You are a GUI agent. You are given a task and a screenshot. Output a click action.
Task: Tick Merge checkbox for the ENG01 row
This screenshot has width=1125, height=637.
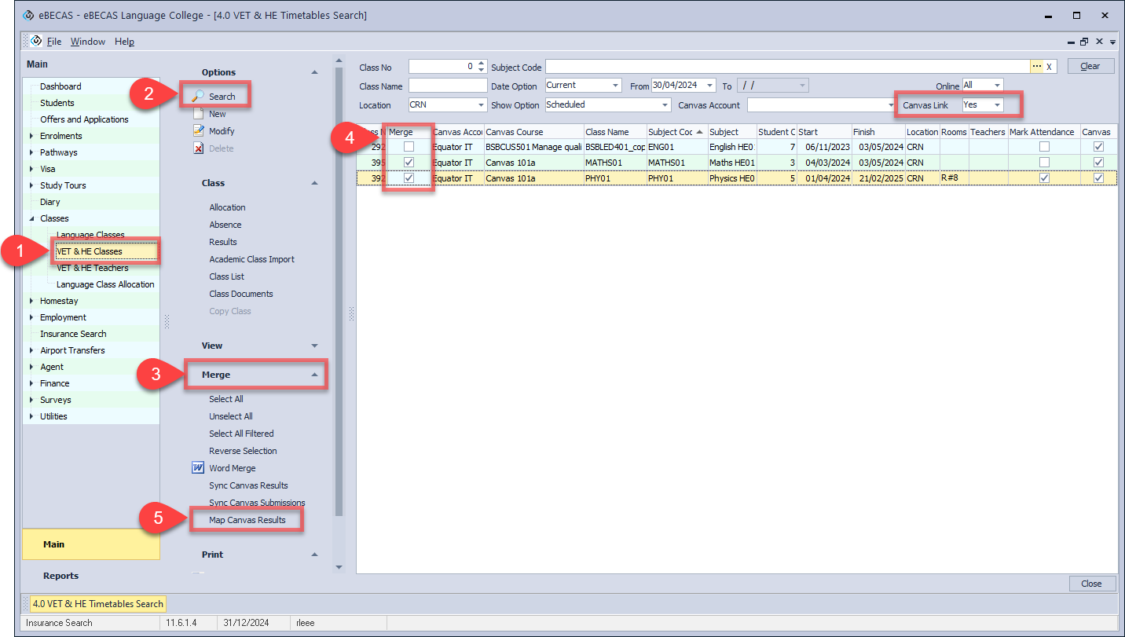[409, 147]
